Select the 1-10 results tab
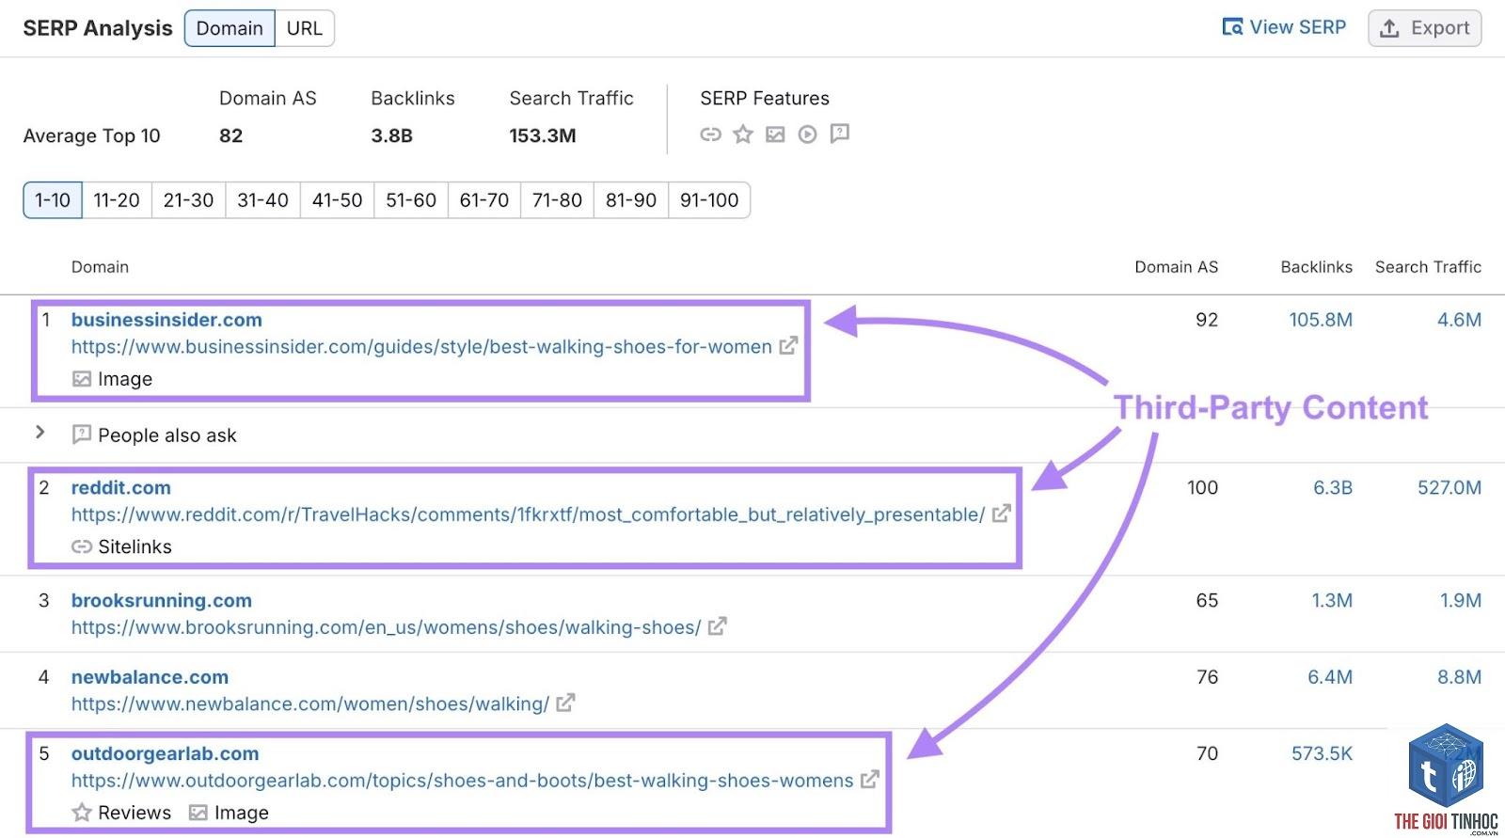 coord(53,200)
